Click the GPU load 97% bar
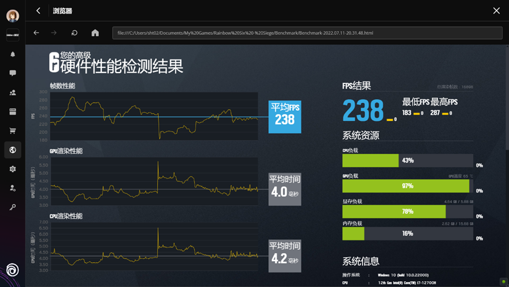The height and width of the screenshot is (287, 509). coord(405,186)
